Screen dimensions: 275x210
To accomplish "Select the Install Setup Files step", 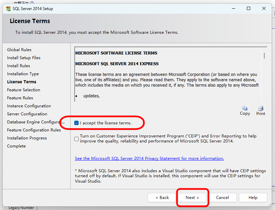I will pyautogui.click(x=24, y=58).
